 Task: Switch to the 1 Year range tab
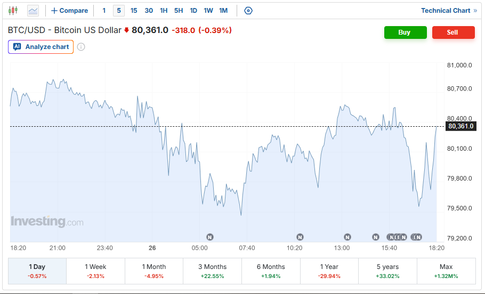329,271
